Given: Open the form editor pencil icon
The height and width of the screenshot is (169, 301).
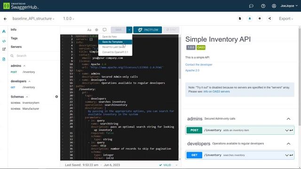Looking at the screenshot, I should (4, 49).
